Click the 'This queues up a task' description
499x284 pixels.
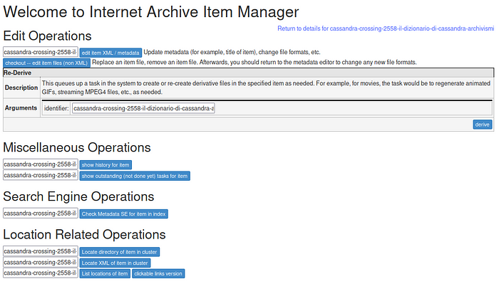tap(266, 88)
